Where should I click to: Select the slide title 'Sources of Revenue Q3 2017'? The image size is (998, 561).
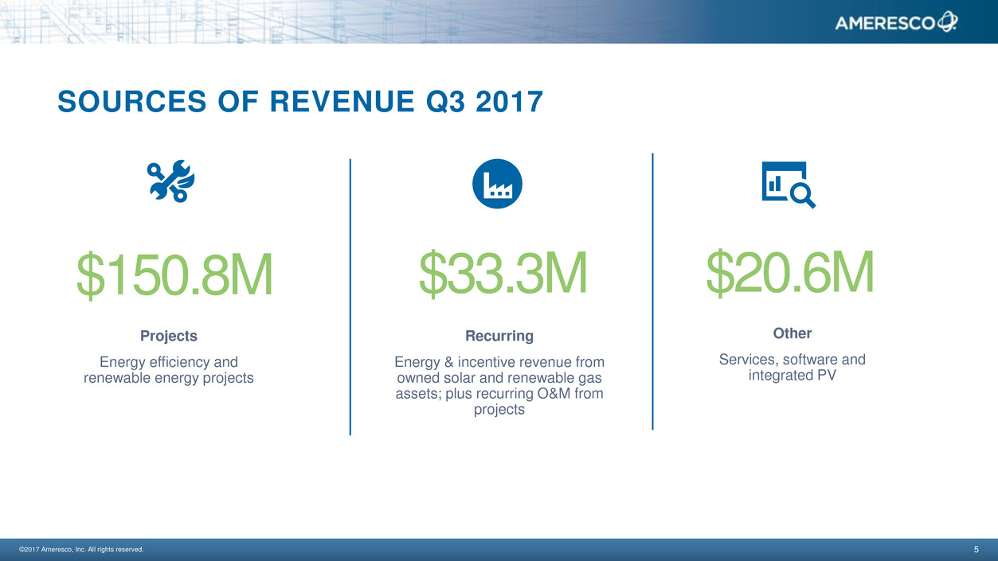point(300,102)
